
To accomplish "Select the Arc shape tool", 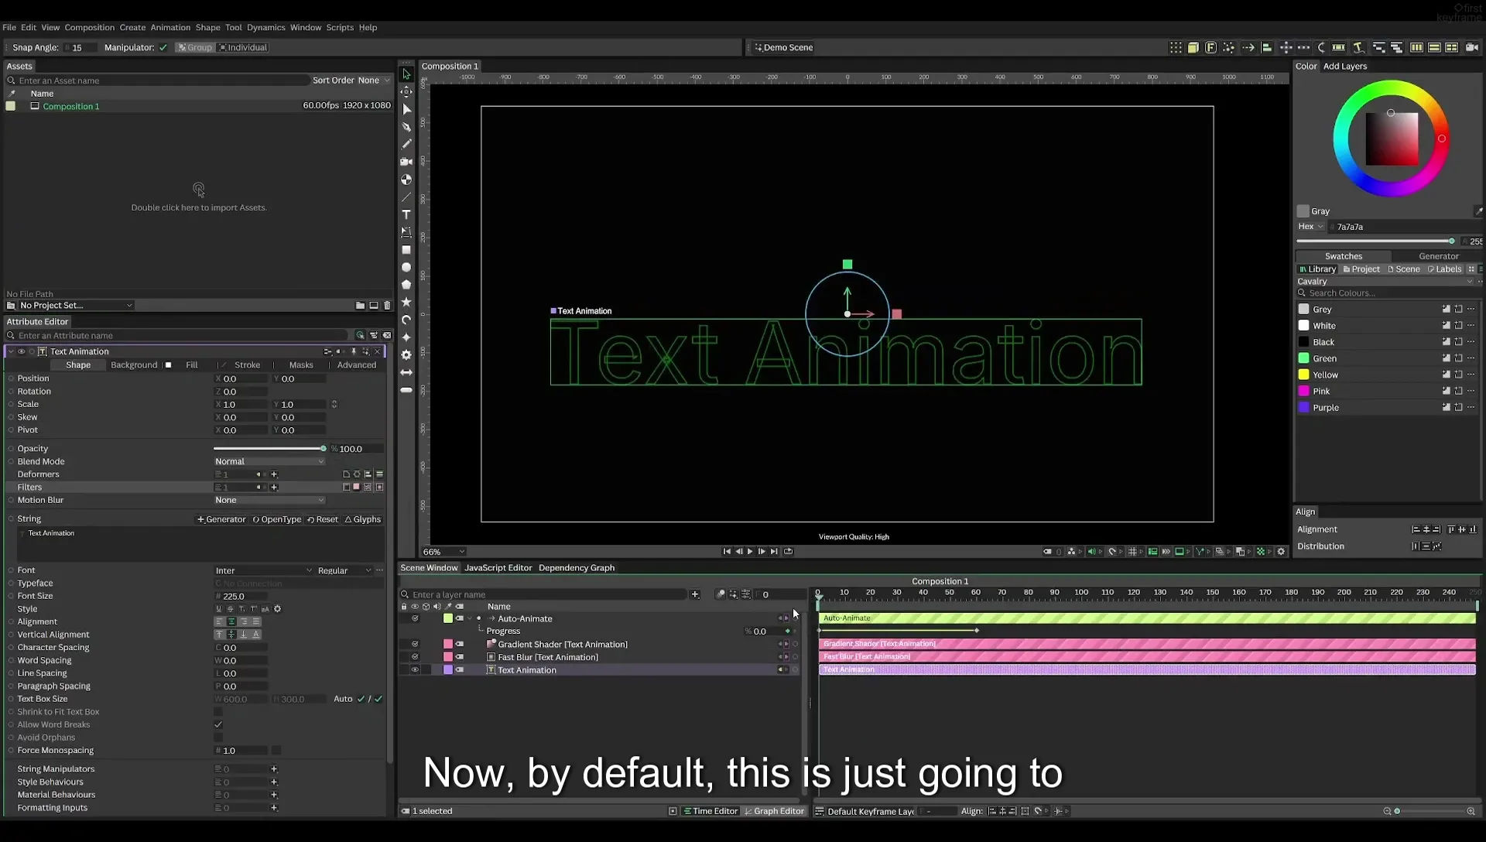I will pyautogui.click(x=406, y=320).
